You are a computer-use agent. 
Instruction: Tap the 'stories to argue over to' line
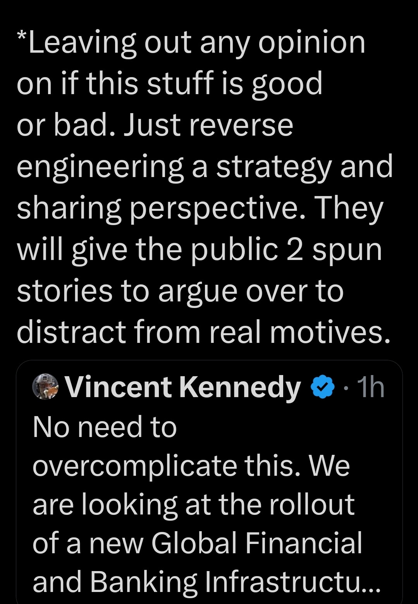pyautogui.click(x=180, y=291)
